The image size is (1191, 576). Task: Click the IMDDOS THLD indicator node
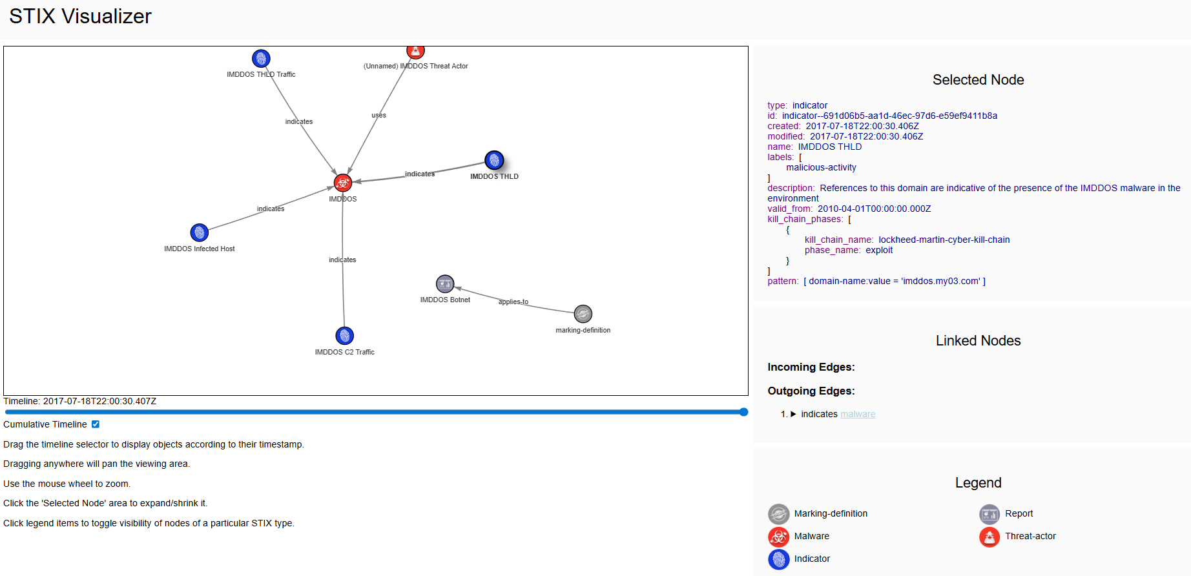click(494, 160)
